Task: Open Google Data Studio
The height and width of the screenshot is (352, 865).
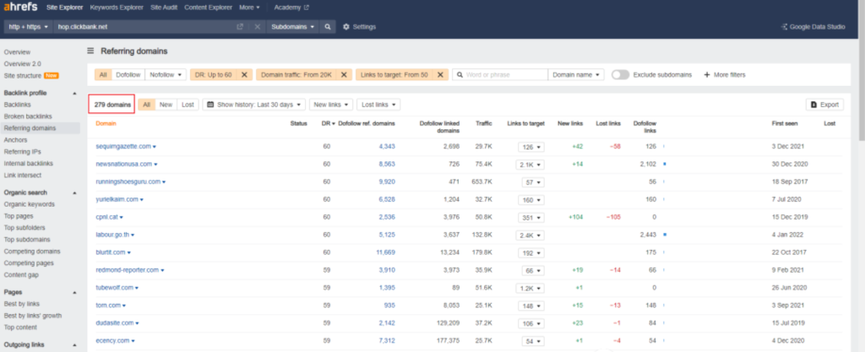Action: click(813, 26)
